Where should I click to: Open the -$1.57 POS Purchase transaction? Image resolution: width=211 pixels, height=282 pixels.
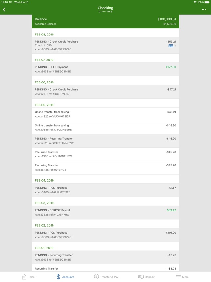[105, 190]
